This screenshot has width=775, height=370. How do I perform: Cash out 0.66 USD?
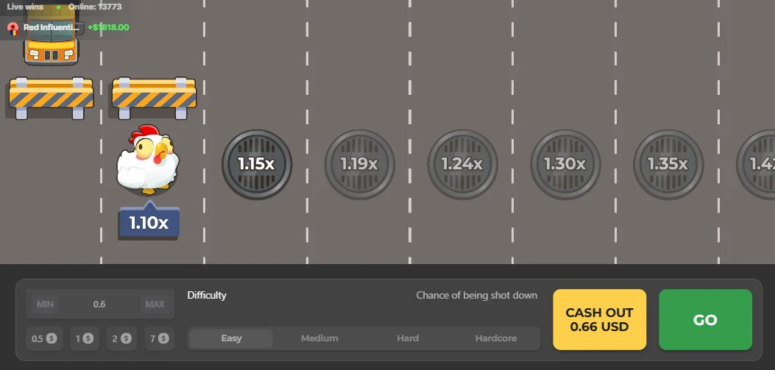[600, 320]
